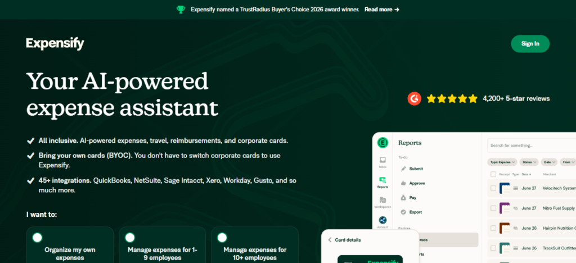
Task: Tick the Nitro Fuel Supply row checkbox
Action: click(493, 208)
